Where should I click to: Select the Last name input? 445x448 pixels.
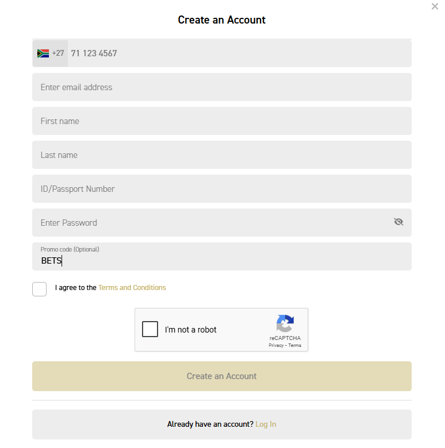coord(222,155)
